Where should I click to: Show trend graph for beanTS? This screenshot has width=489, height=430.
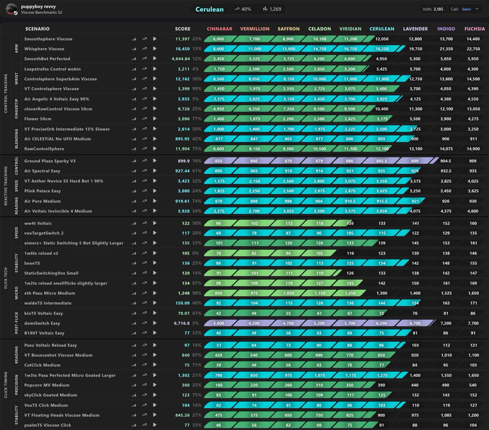pyautogui.click(x=144, y=264)
